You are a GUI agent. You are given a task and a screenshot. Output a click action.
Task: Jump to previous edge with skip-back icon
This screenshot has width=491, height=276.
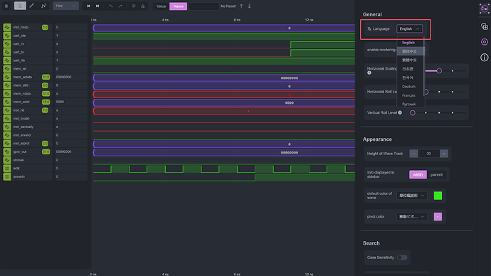click(x=88, y=6)
